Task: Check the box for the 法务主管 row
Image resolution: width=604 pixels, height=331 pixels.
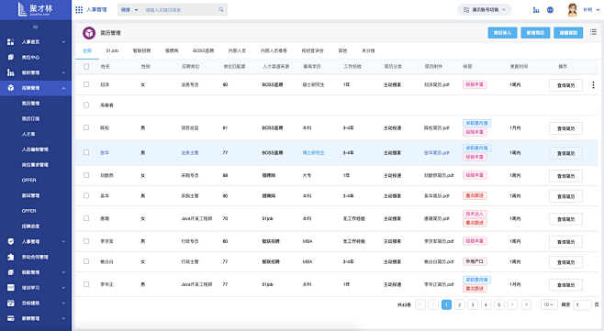Action: 86,152
